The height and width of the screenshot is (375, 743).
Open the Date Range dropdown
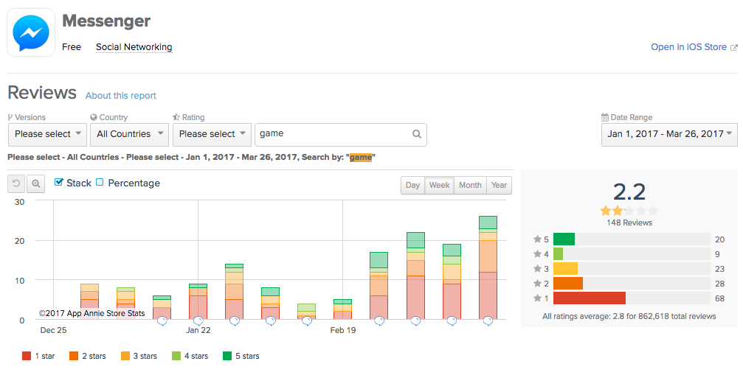pos(669,134)
